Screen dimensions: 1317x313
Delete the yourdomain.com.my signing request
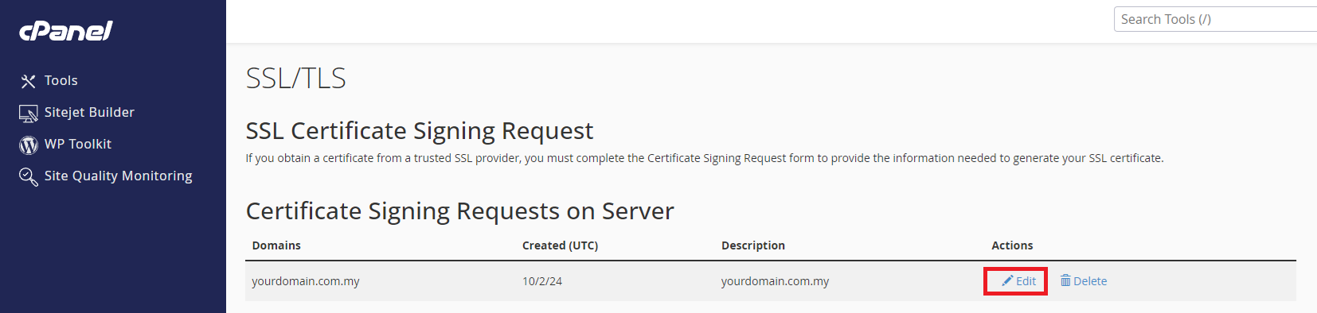click(1084, 281)
